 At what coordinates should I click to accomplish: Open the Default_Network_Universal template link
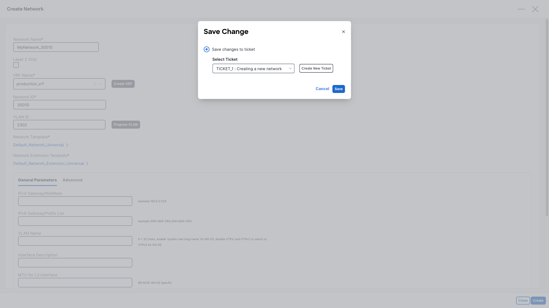point(38,145)
